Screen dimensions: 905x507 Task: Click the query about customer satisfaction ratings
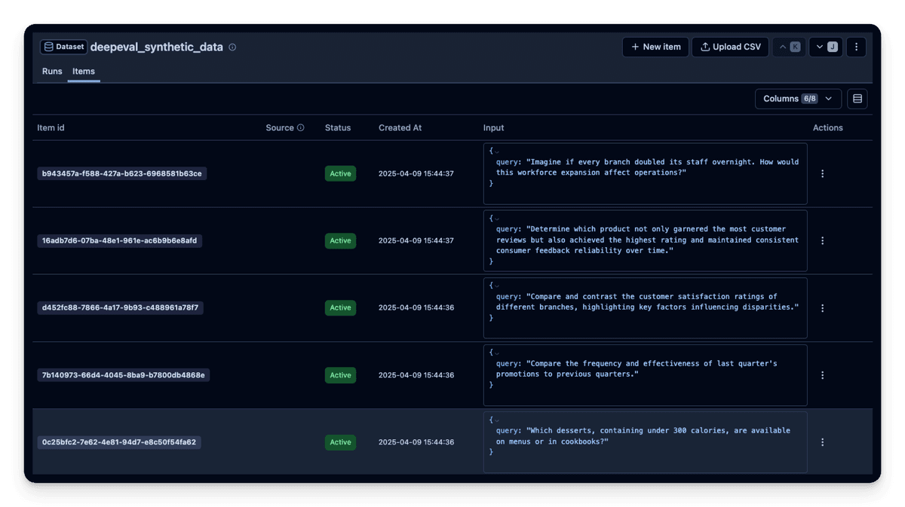[x=647, y=302]
